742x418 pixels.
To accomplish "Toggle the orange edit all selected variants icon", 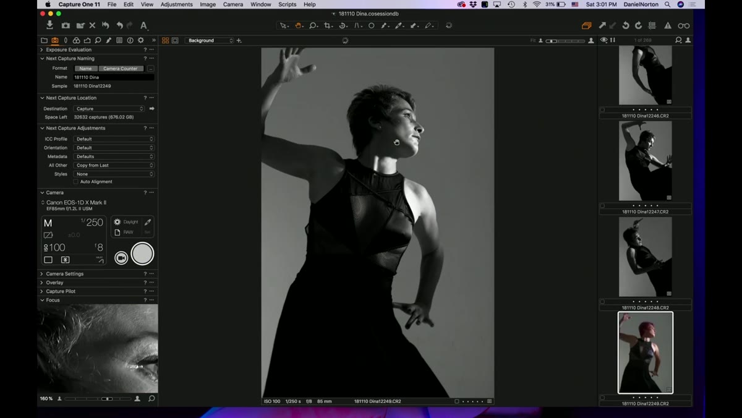I will pos(586,25).
